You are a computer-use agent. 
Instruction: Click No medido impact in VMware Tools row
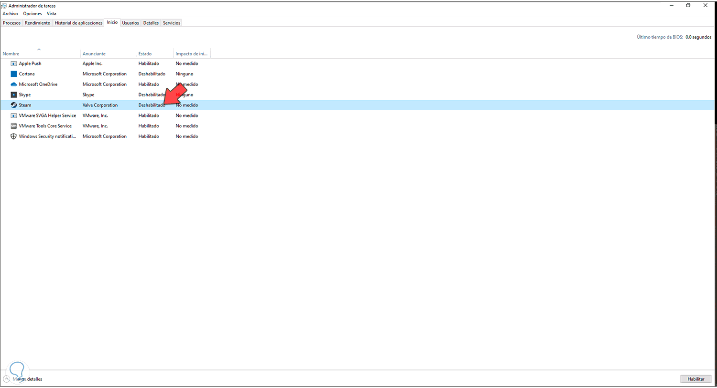[187, 126]
